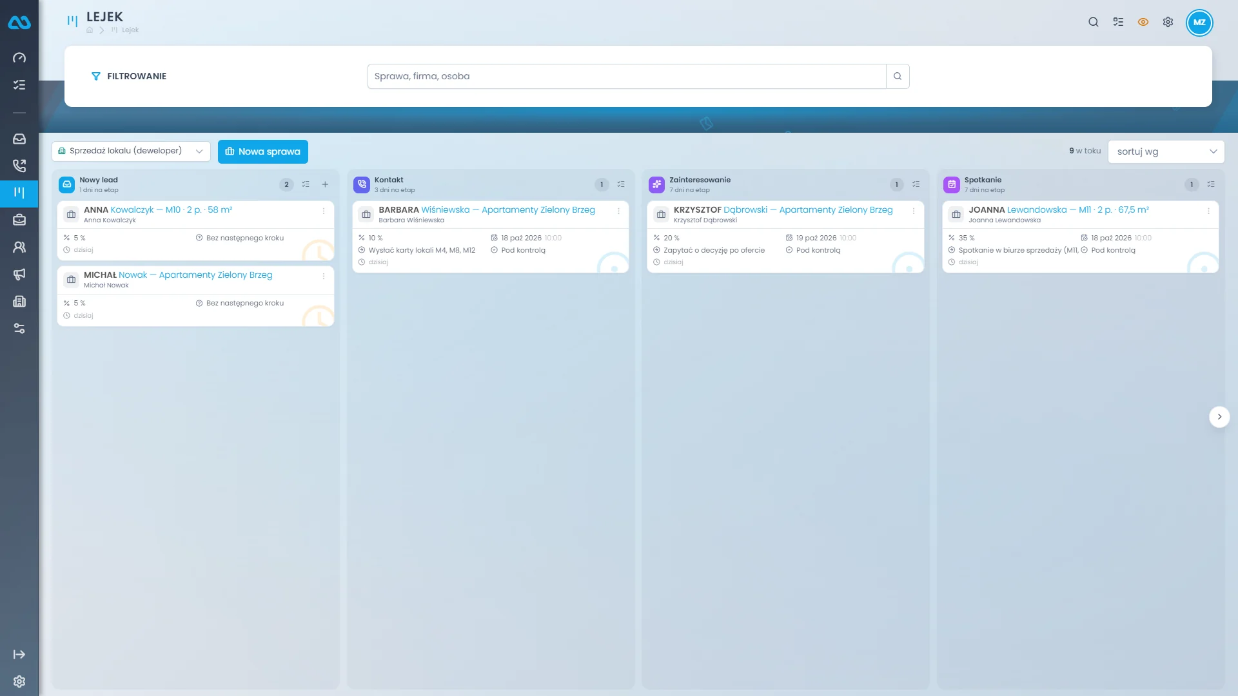Open ANNA Kowalczyk — M10 case link
1238x696 pixels.
click(x=158, y=210)
